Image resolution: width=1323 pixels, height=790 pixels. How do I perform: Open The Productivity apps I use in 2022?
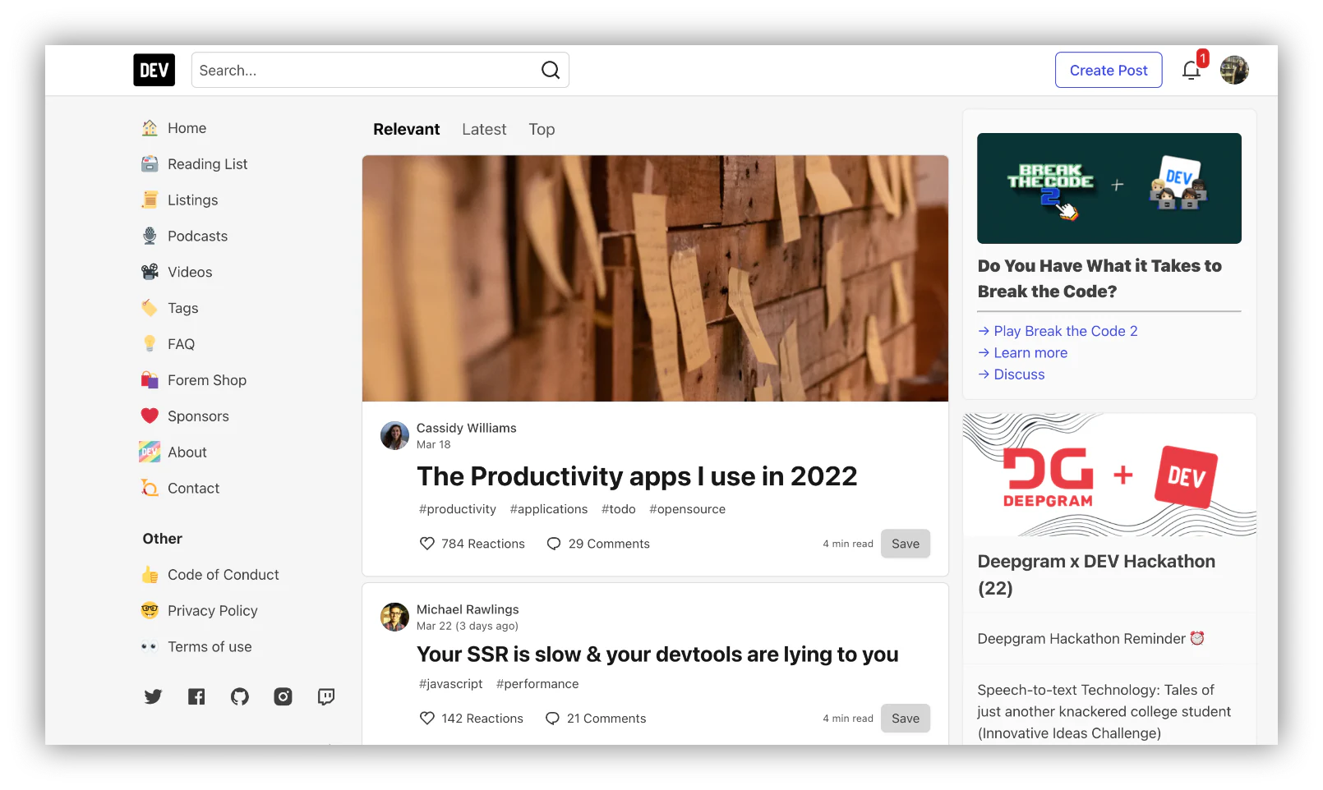click(x=637, y=476)
